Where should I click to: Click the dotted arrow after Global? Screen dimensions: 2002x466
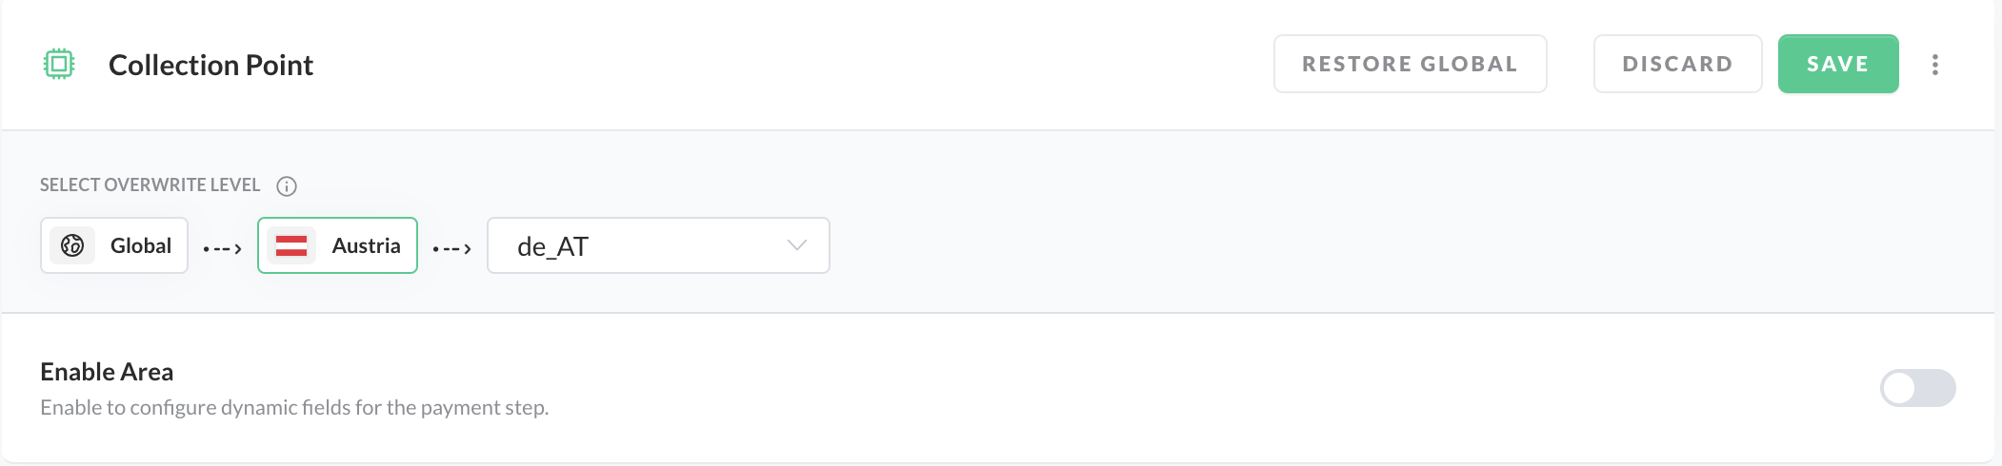[223, 248]
